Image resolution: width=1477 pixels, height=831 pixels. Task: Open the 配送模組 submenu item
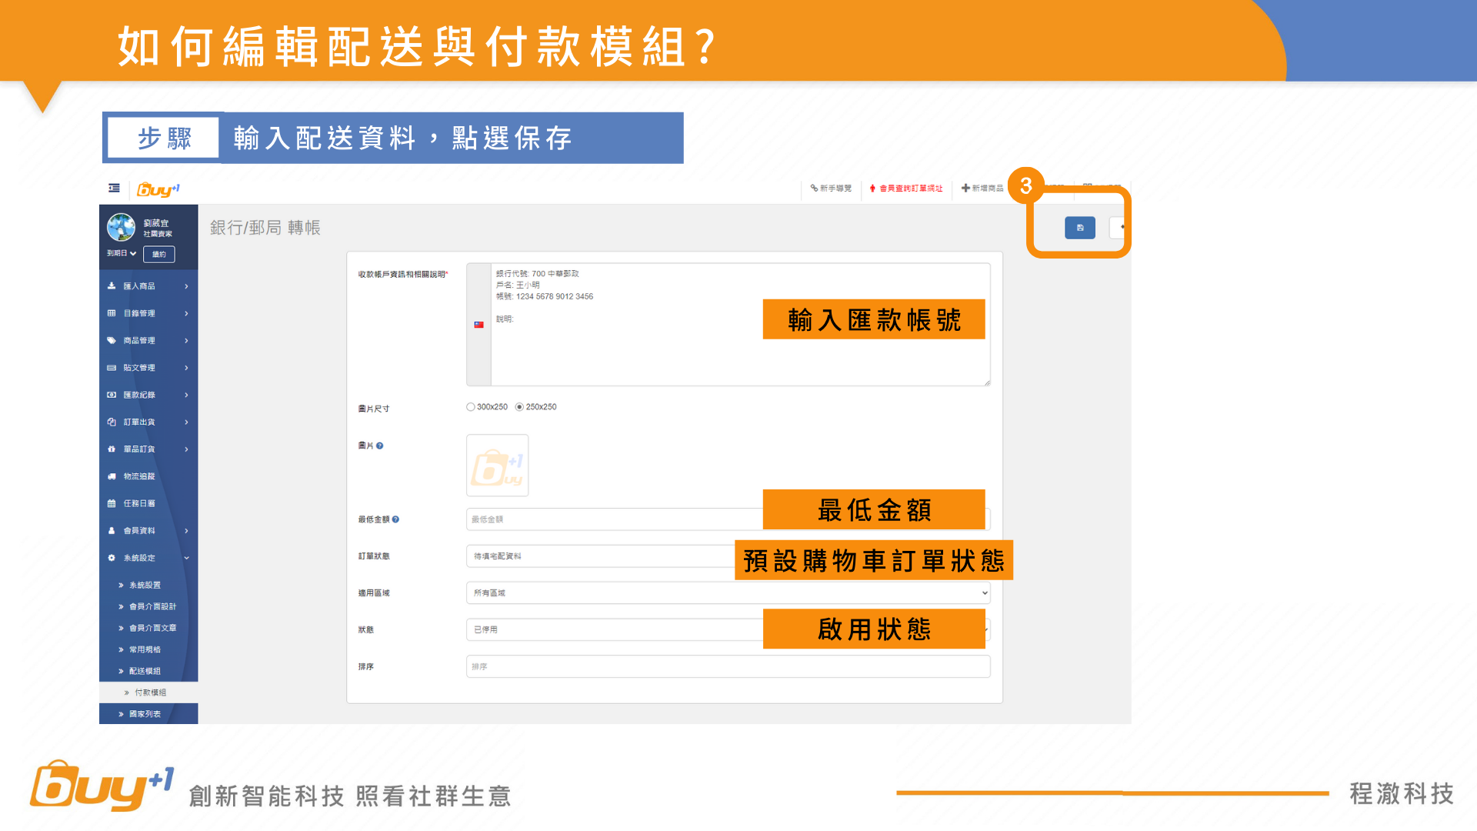[145, 671]
